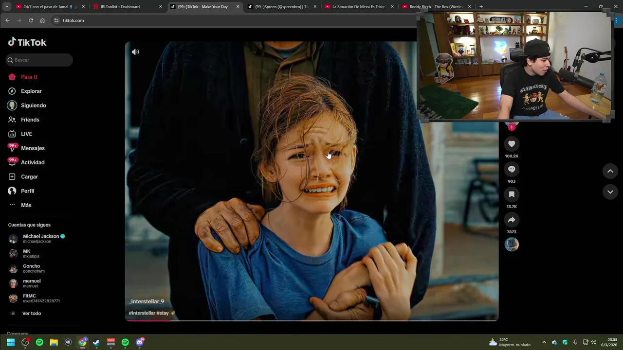The height and width of the screenshot is (350, 623).
Task: Open Discord from the taskbar
Action: point(140,342)
